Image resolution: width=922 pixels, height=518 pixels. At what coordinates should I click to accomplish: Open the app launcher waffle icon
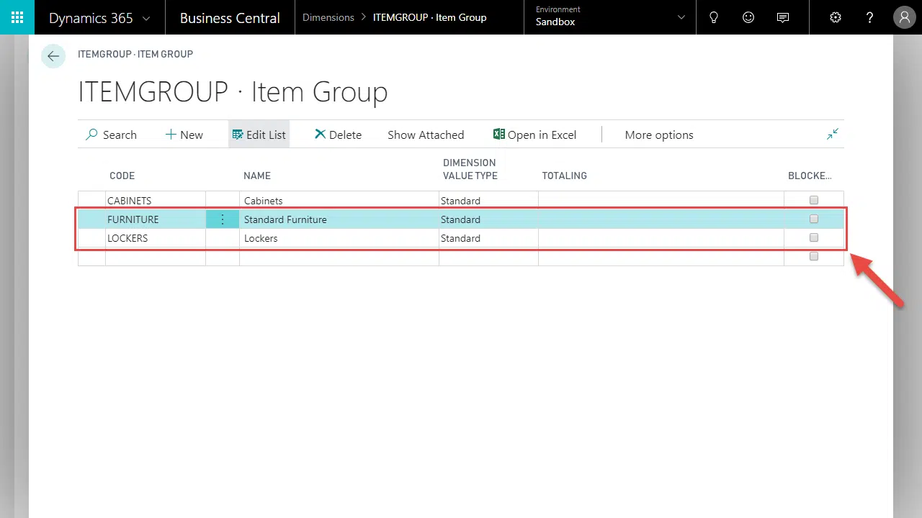pos(17,17)
